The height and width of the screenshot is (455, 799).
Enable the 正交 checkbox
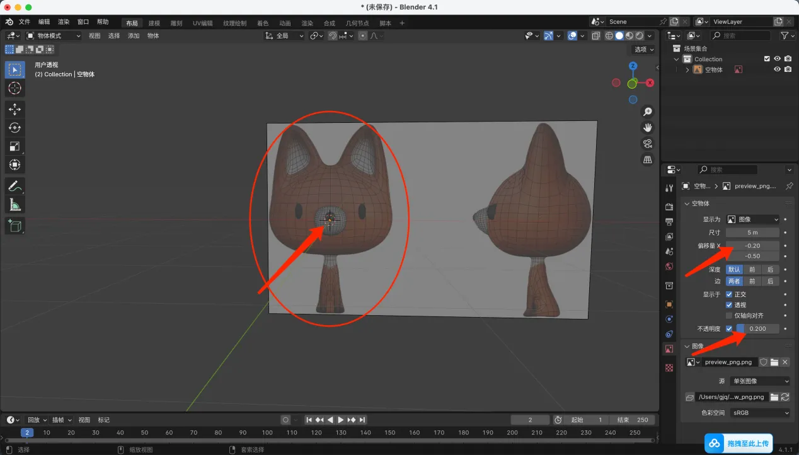(x=729, y=294)
